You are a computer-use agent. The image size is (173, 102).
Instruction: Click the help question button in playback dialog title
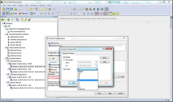click(x=104, y=48)
